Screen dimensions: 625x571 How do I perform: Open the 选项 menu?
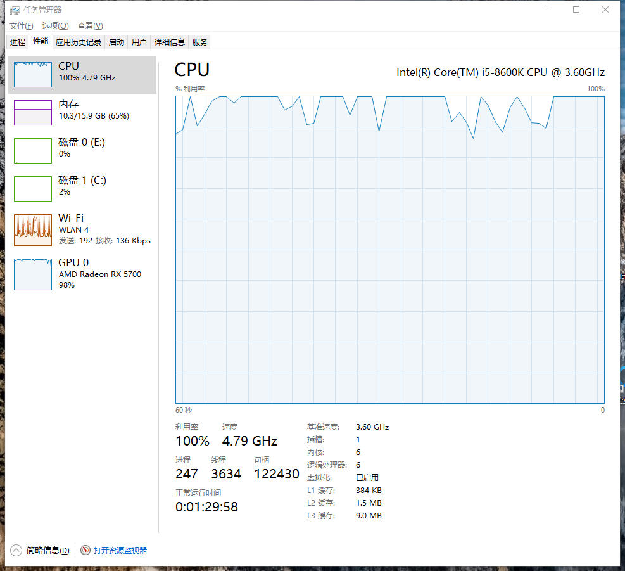(54, 26)
